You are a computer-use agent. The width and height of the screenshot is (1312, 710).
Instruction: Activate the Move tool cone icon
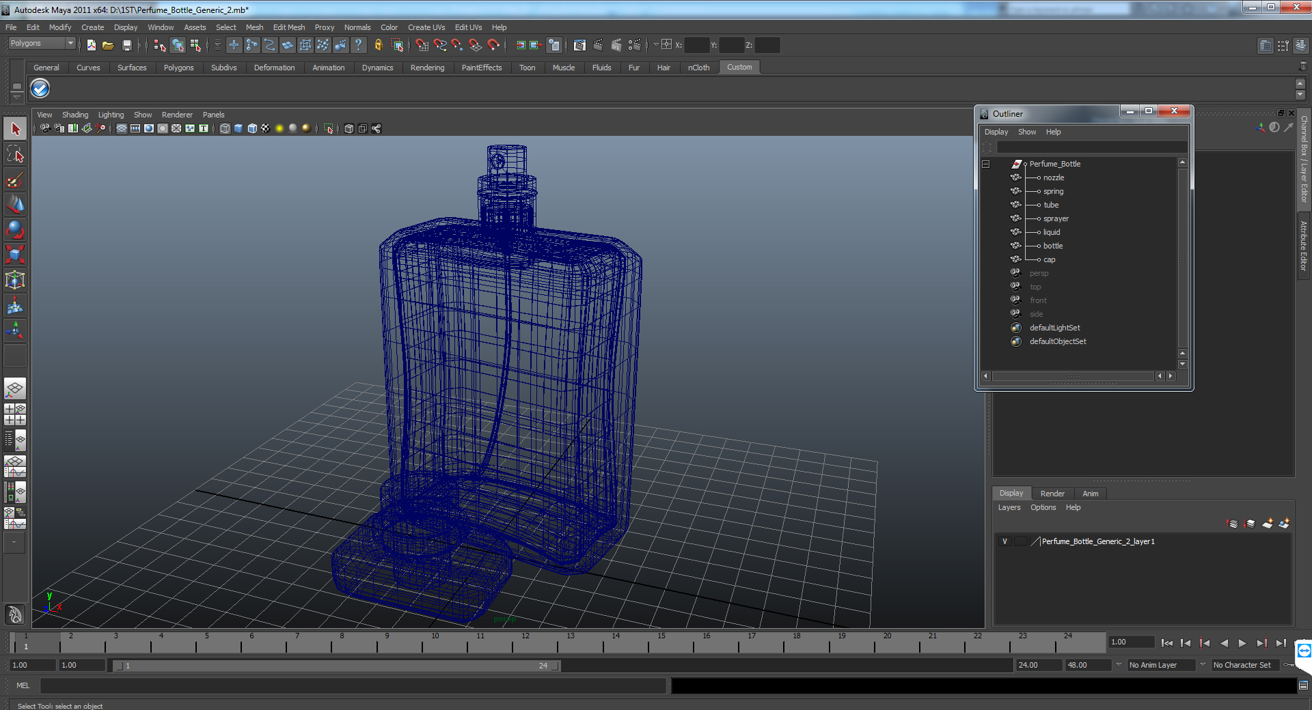(15, 204)
